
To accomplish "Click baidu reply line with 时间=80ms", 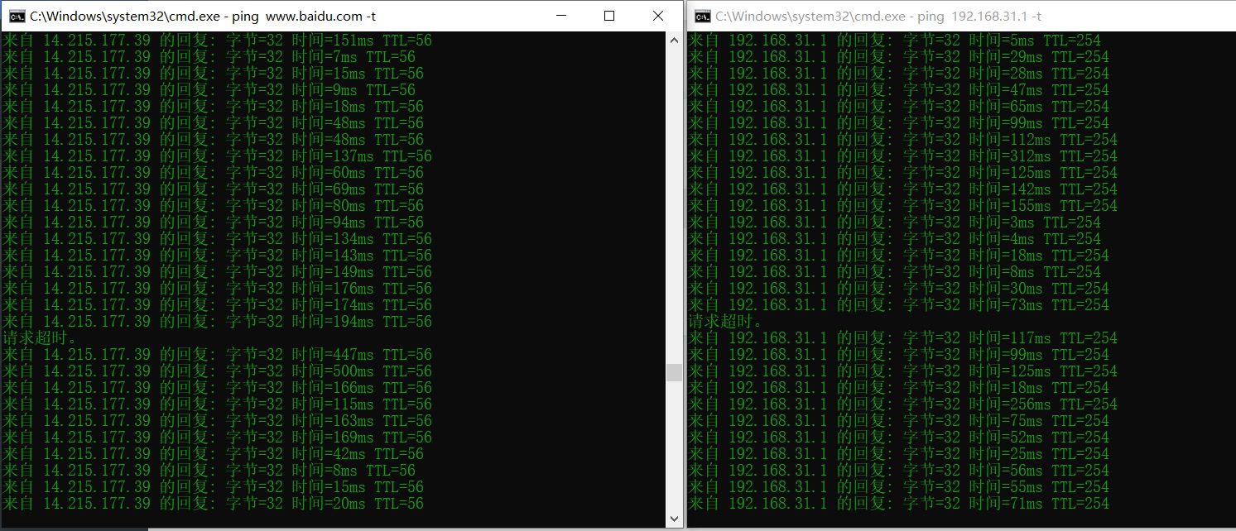I will click(x=213, y=206).
